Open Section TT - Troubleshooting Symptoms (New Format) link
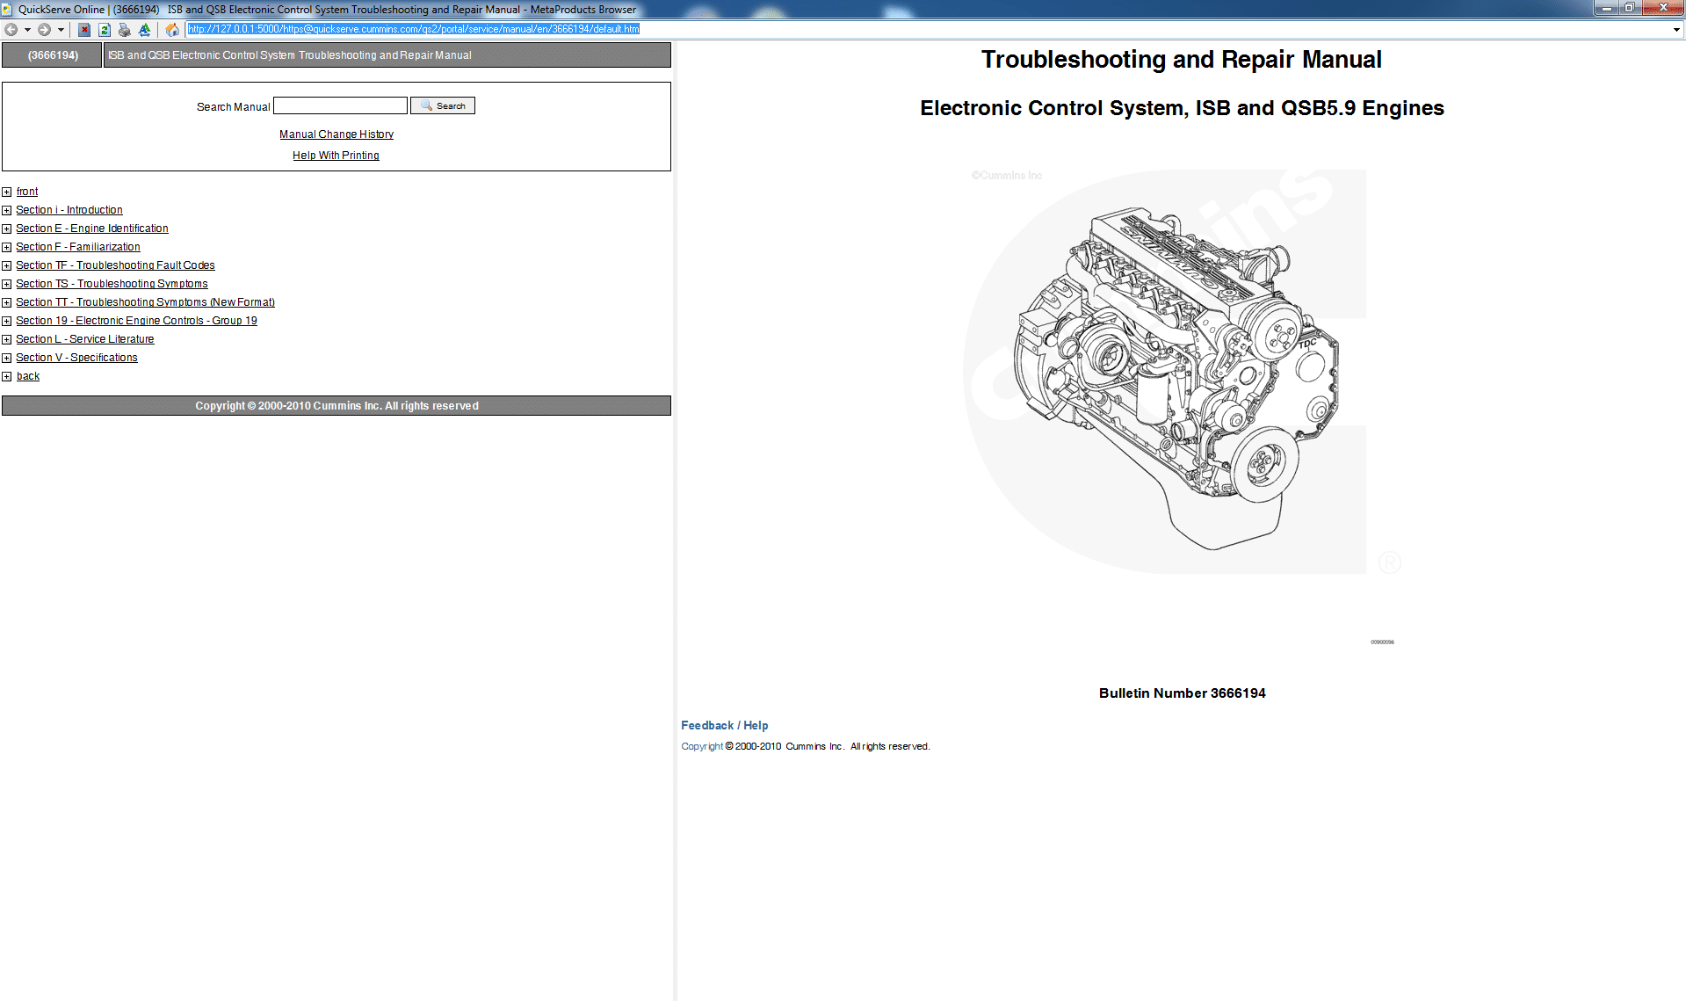This screenshot has width=1686, height=1001. (145, 302)
